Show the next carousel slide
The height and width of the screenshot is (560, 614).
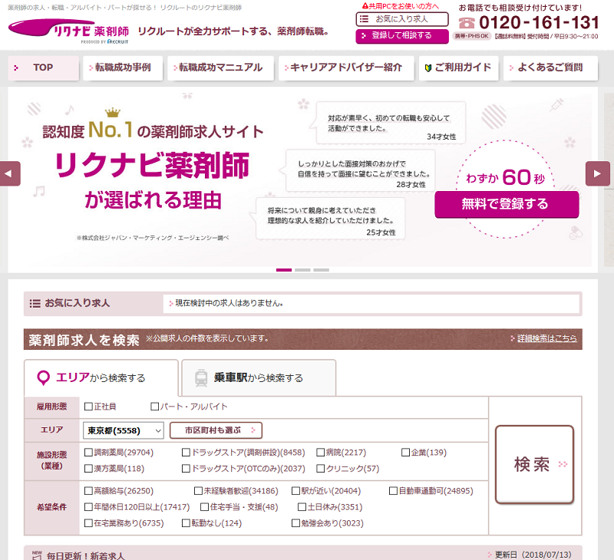(598, 173)
